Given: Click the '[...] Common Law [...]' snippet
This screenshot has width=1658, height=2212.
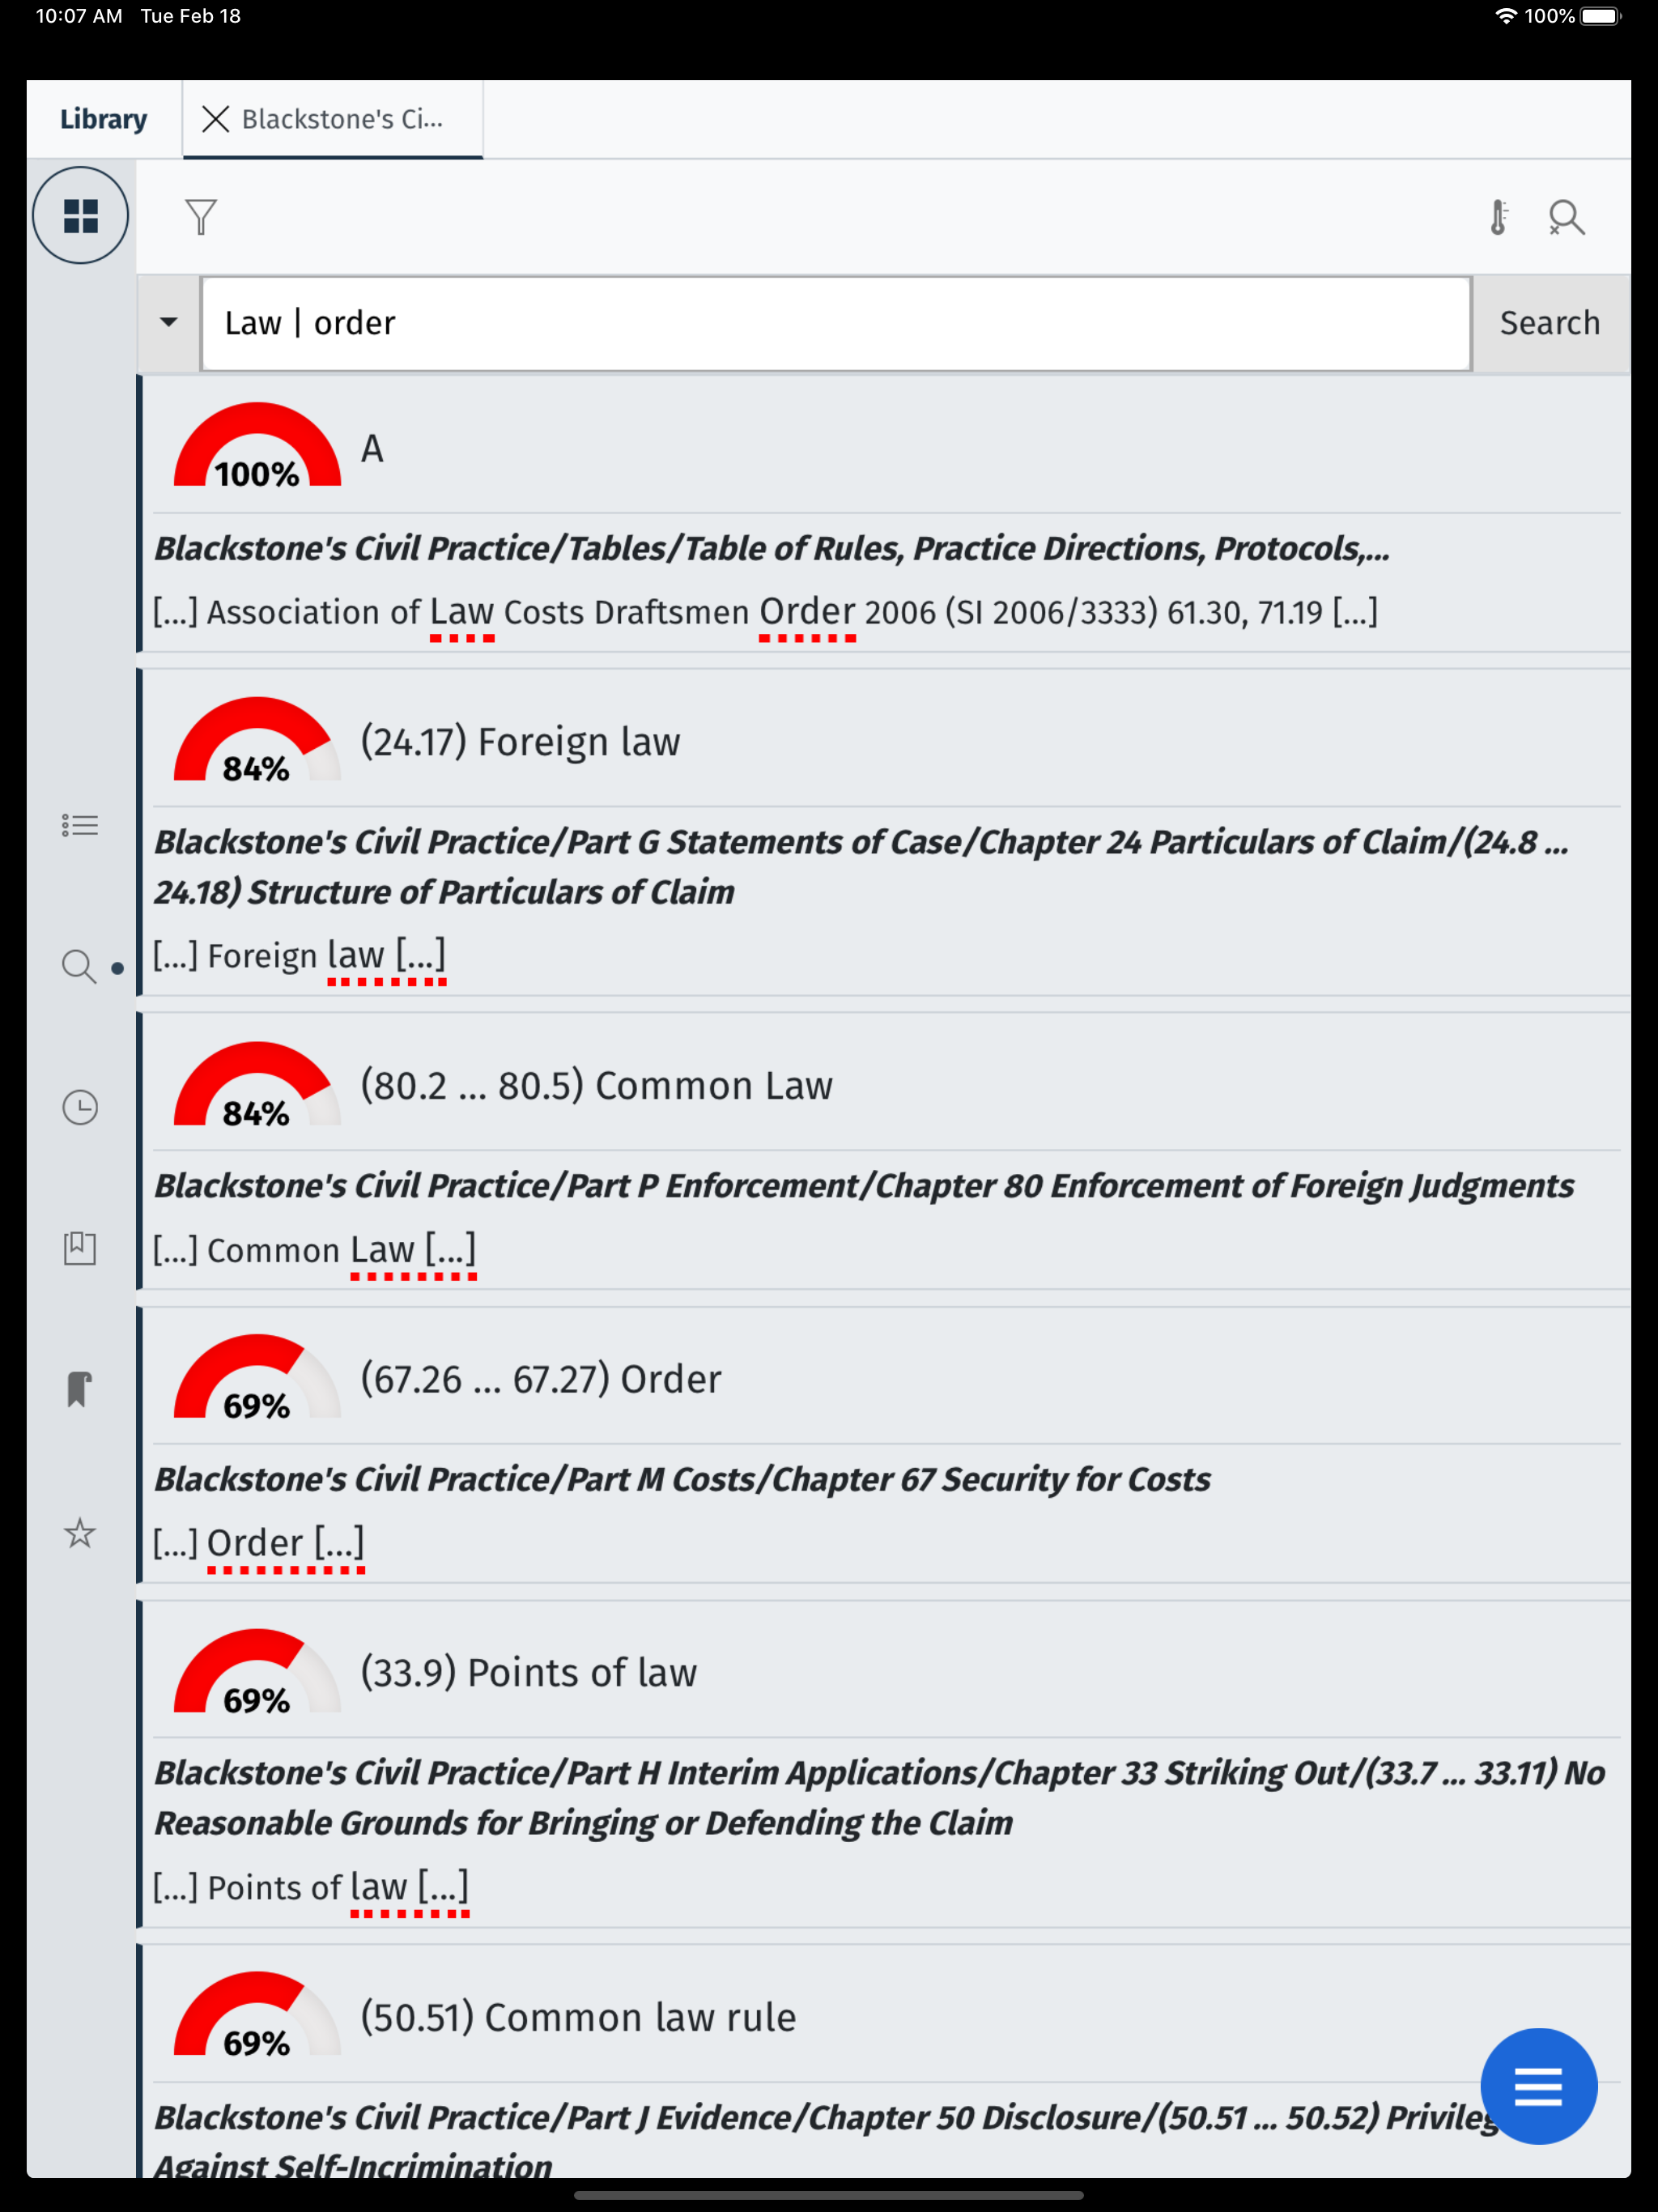Looking at the screenshot, I should 314,1250.
